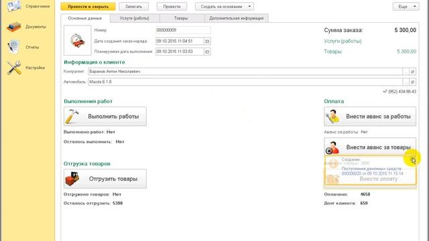Screen dimensions: 429x241
Task: Switch to the Товары tab
Action: [x=181, y=18]
